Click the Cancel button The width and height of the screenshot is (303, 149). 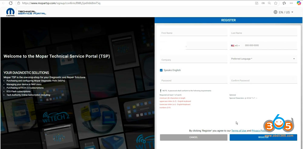coord(193,137)
